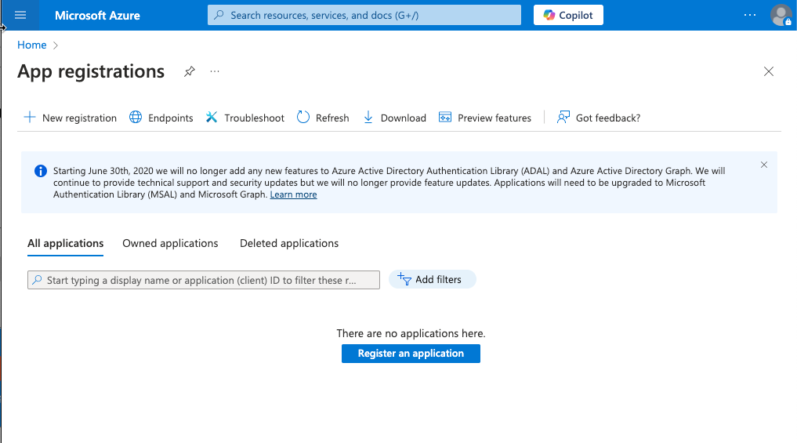The image size is (797, 443).
Task: Switch to the Owned applications tab
Action: pos(170,243)
